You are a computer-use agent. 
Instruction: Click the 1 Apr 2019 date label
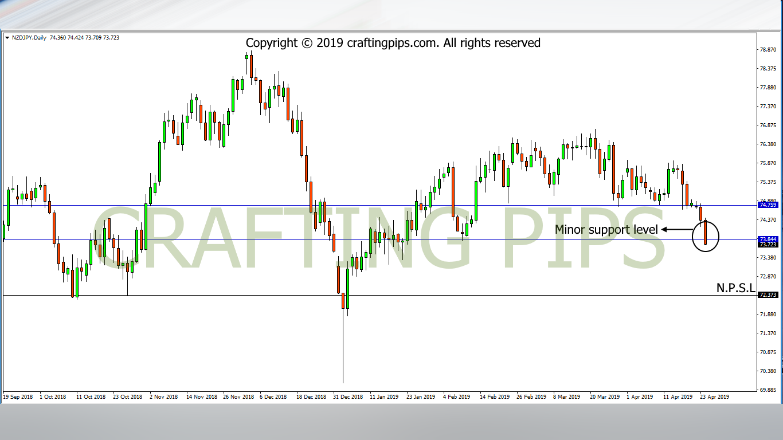640,396
